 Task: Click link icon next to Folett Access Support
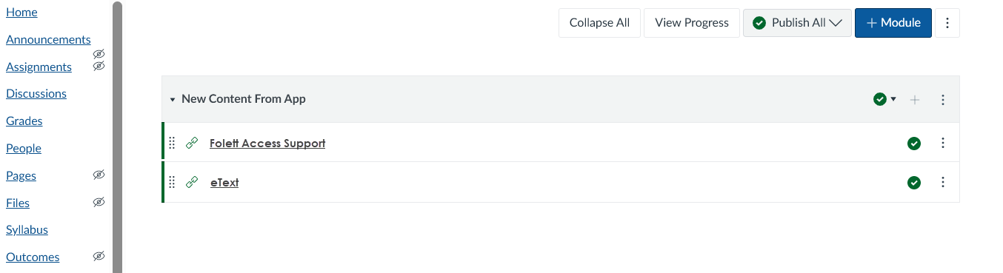coord(192,143)
